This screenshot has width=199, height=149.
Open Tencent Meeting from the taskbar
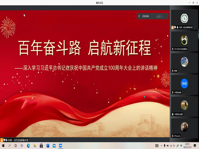[x=61, y=146]
